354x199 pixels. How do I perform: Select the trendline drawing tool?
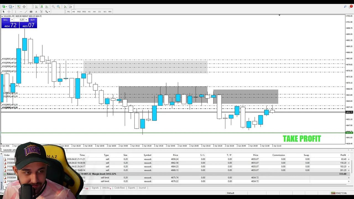pyautogui.click(x=26, y=12)
